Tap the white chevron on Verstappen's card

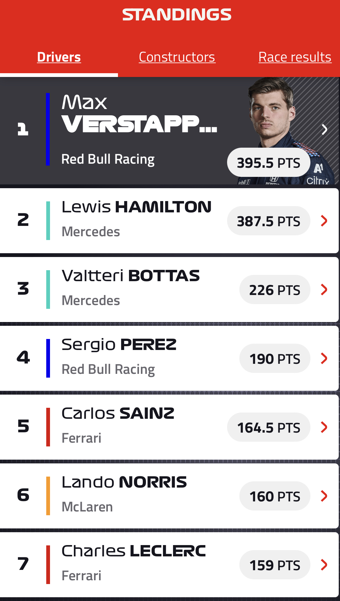pos(325,129)
